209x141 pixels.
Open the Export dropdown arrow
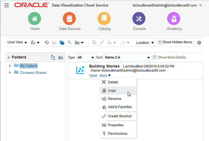(128, 43)
